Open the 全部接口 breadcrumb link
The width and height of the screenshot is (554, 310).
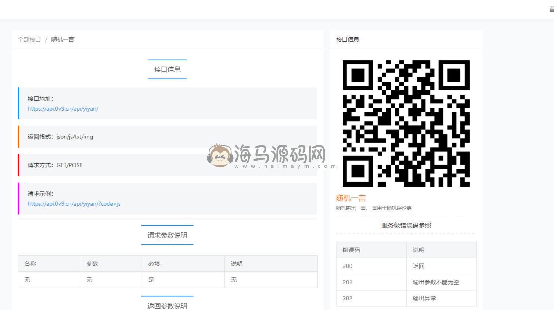click(29, 40)
